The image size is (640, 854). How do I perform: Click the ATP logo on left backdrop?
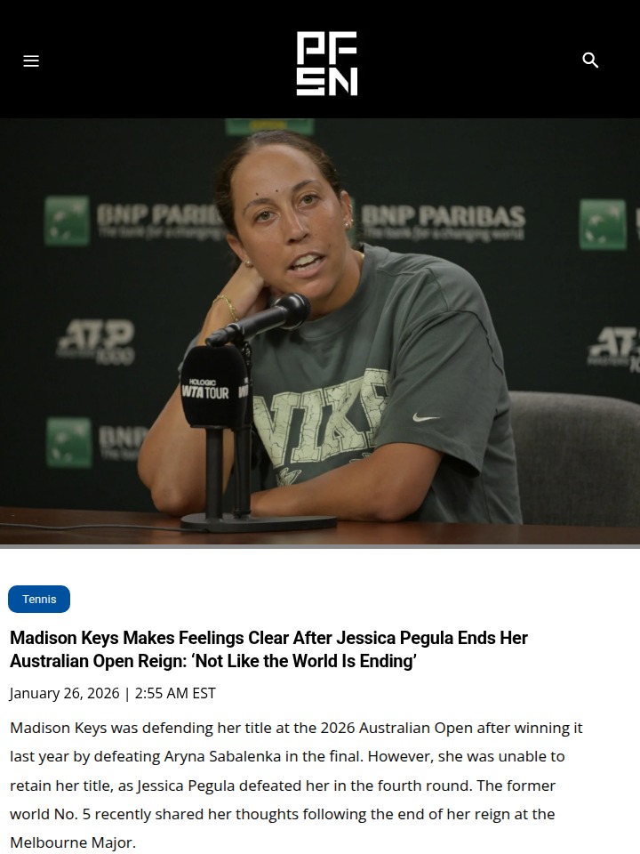[x=96, y=342]
